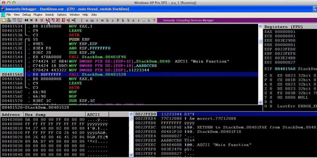Viewport: 317px width, 158px height.
Task: Open a file with the folder toolbar icon
Action: pyautogui.click(x=4, y=20)
